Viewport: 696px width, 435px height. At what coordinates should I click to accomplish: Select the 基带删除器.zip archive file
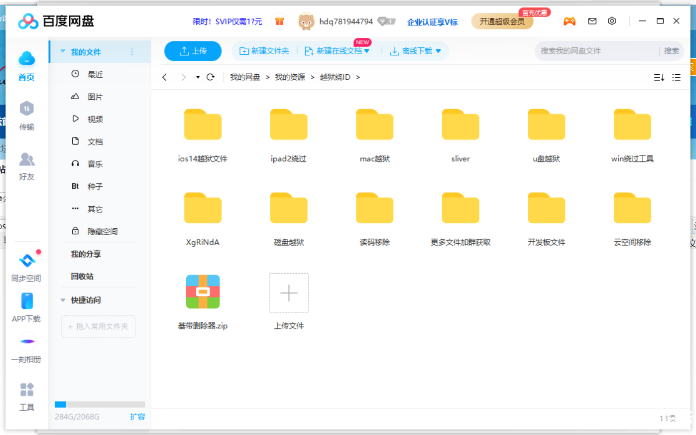click(x=203, y=292)
